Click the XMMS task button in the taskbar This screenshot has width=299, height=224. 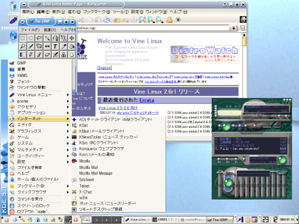point(165,219)
